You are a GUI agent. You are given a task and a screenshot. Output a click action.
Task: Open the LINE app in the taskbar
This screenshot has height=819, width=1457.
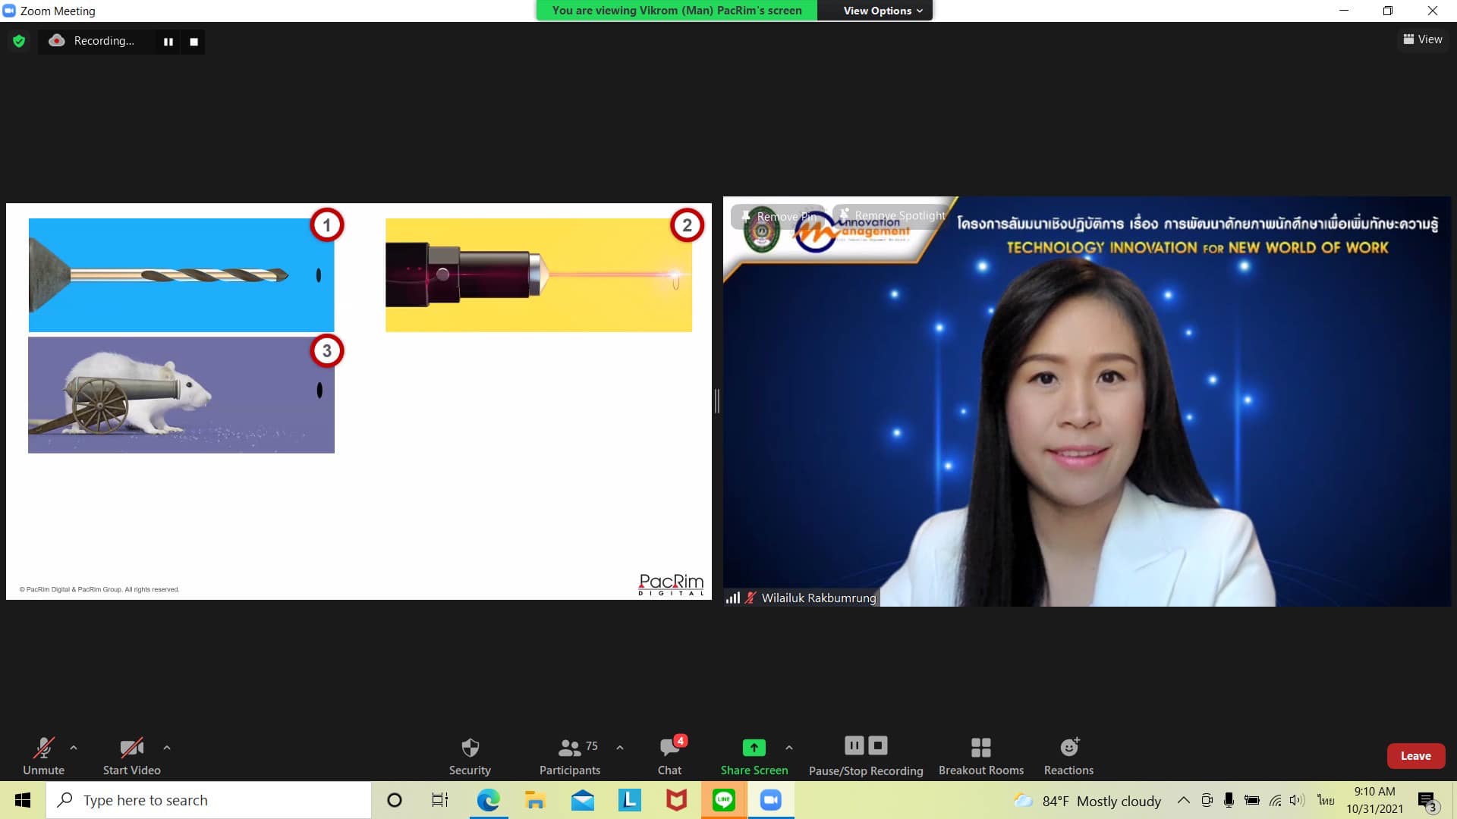click(723, 800)
